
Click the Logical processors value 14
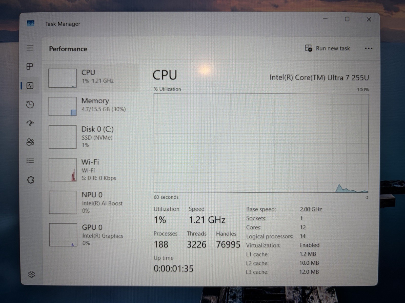point(302,236)
